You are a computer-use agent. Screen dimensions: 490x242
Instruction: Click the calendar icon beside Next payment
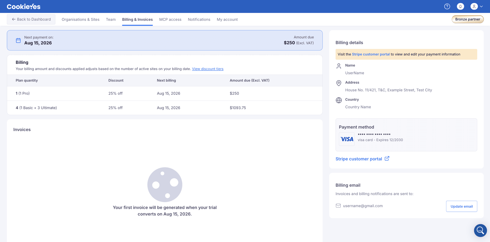tap(18, 40)
